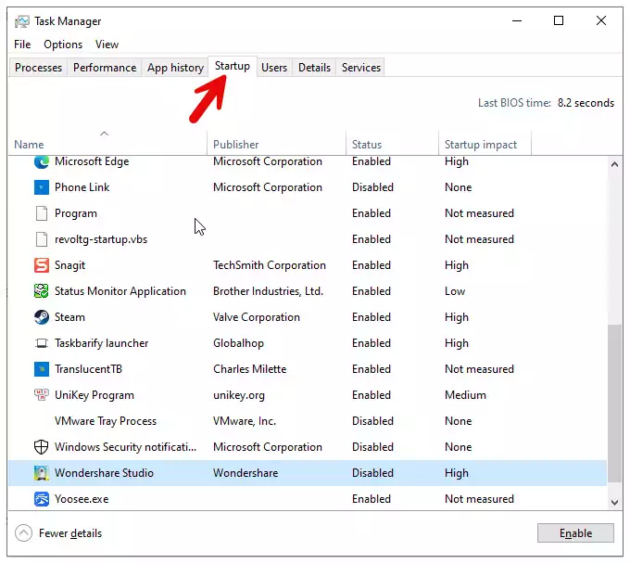Select the Yoosee.exe entry name
Screen dimensions: 630x564
tap(82, 499)
